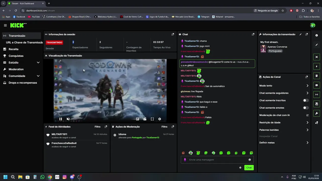322x181 pixels.
Task: Click the chat bubble icon in right sidebar
Action: [317, 85]
